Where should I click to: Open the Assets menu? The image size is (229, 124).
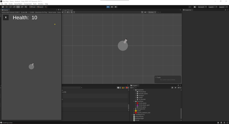pyautogui.click(x=11, y=4)
